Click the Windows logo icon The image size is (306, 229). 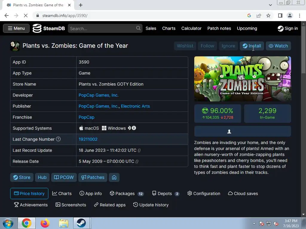click(x=104, y=128)
